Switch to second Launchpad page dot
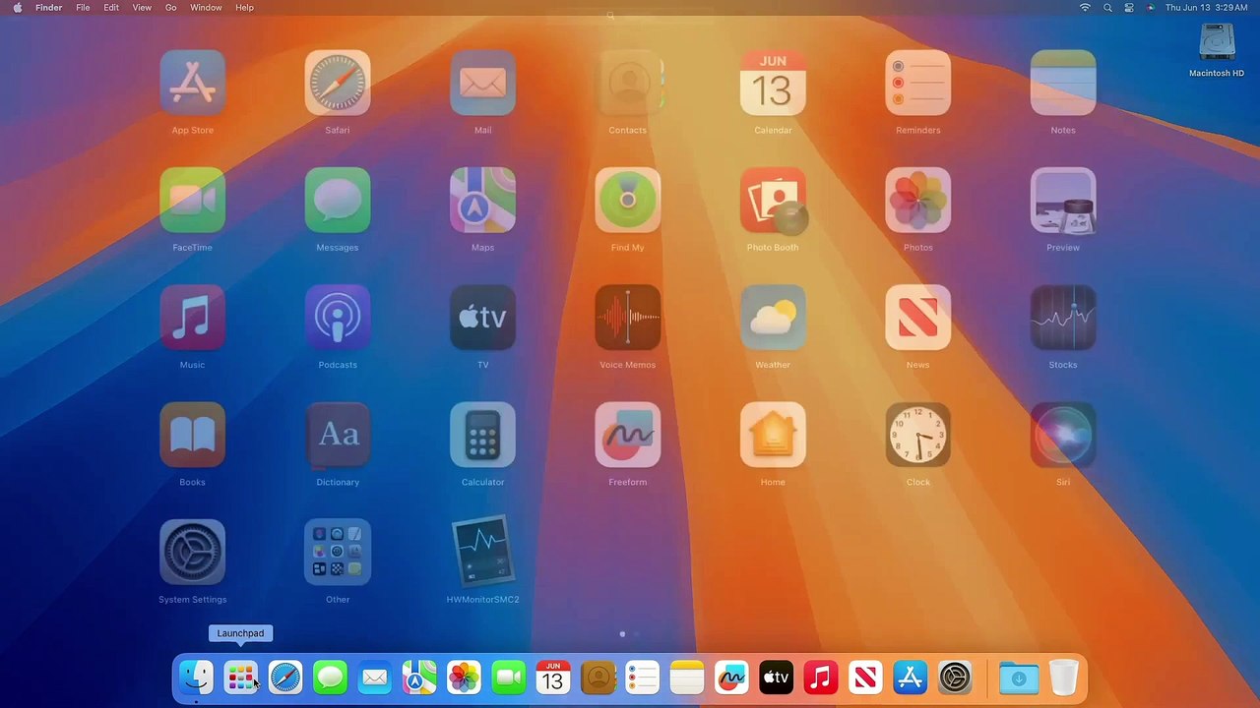Viewport: 1260px width, 708px height. 636,634
